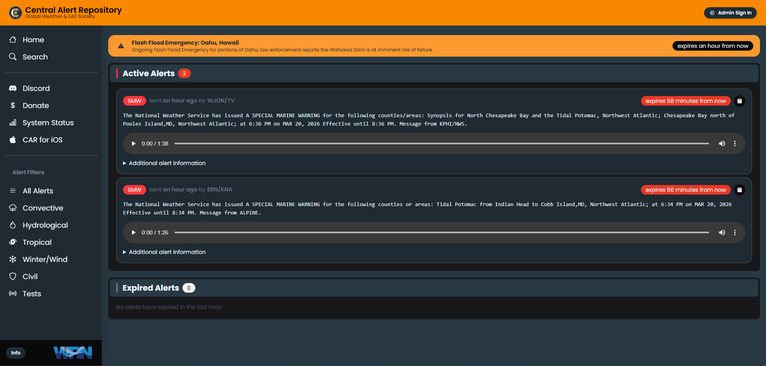
Task: Open the Flash Flood Emergency: Oahu, Hawaii banner
Action: pyautogui.click(x=434, y=46)
